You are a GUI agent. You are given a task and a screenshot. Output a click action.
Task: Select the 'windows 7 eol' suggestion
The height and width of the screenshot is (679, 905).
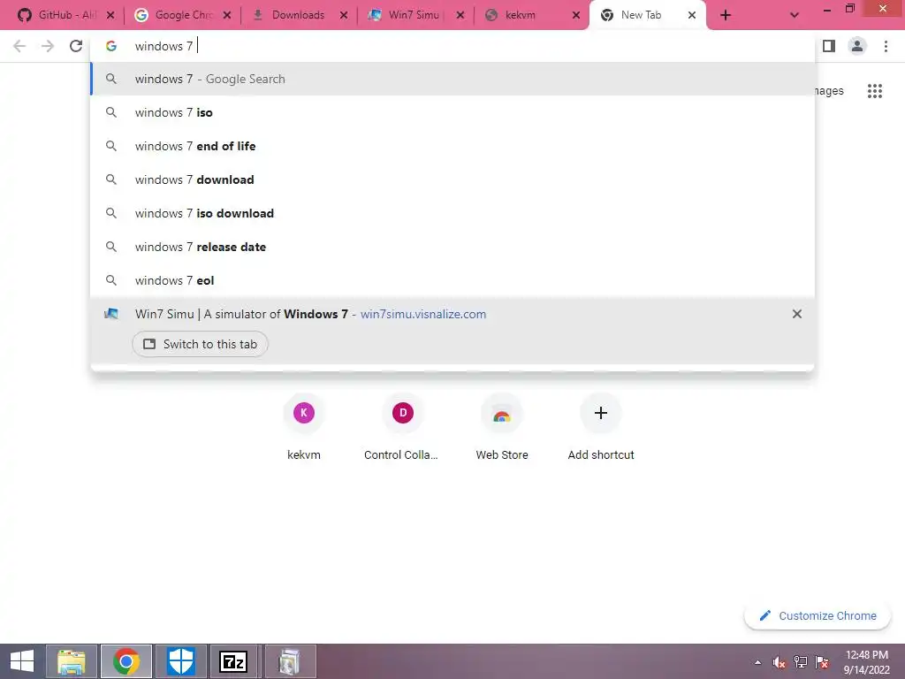(x=452, y=280)
